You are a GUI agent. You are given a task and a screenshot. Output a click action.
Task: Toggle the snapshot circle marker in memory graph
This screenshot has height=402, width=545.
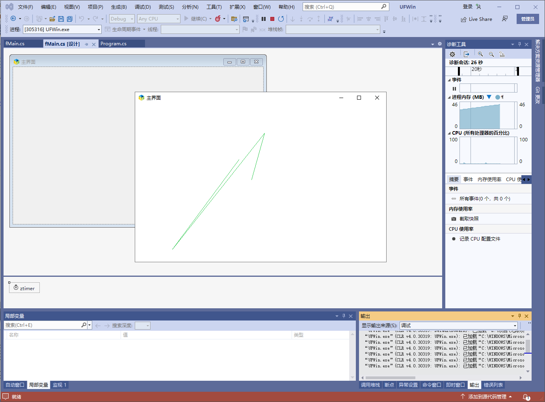click(x=498, y=97)
